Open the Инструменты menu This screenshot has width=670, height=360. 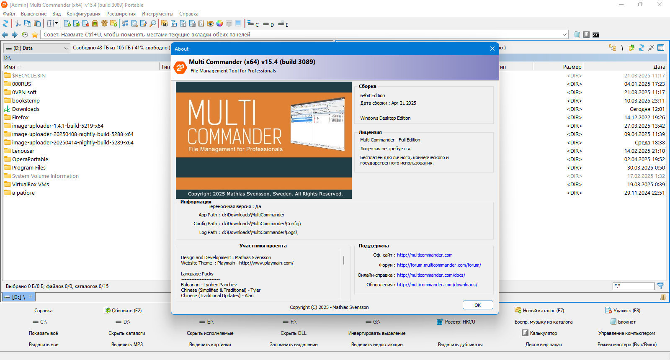click(x=157, y=14)
